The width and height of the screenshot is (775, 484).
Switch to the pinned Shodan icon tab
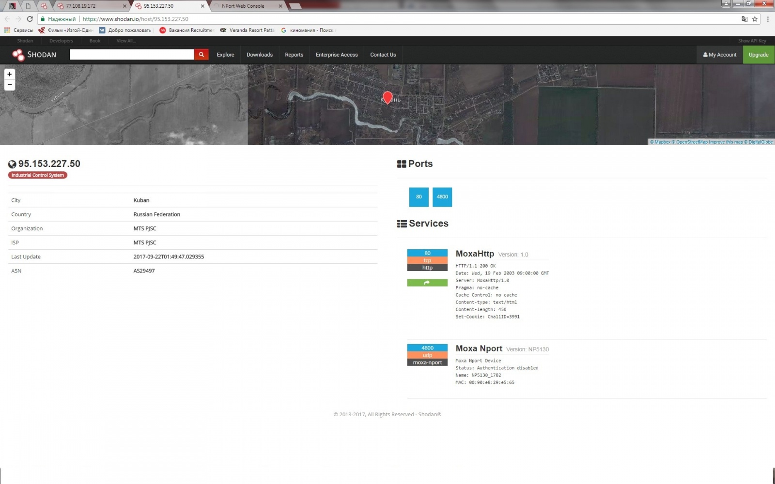(44, 6)
